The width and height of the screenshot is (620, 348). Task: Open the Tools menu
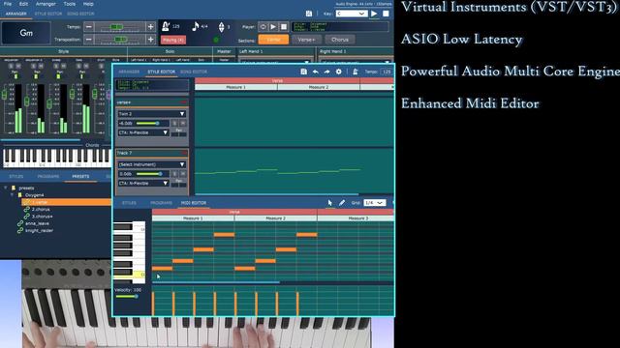(69, 4)
